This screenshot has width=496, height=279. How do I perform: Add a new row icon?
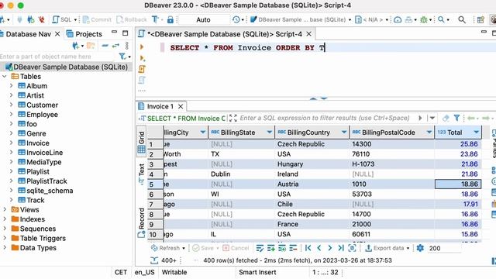(271, 248)
